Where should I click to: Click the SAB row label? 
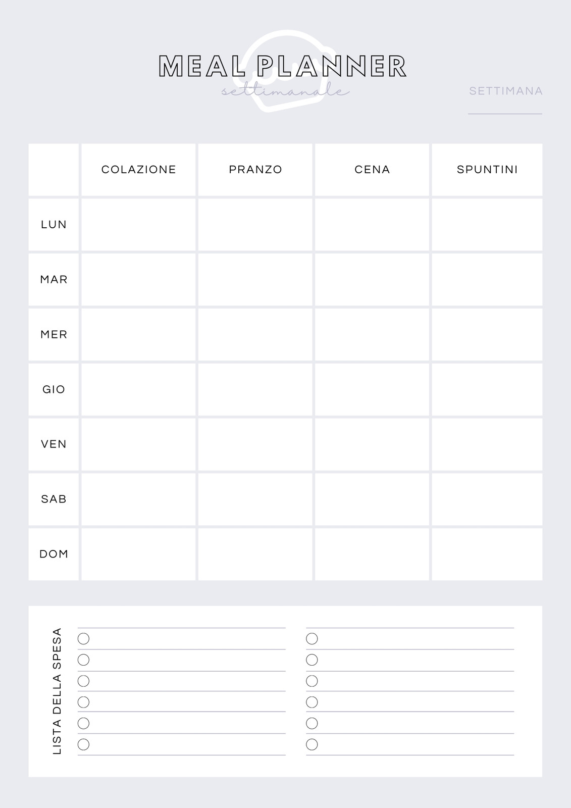[54, 499]
